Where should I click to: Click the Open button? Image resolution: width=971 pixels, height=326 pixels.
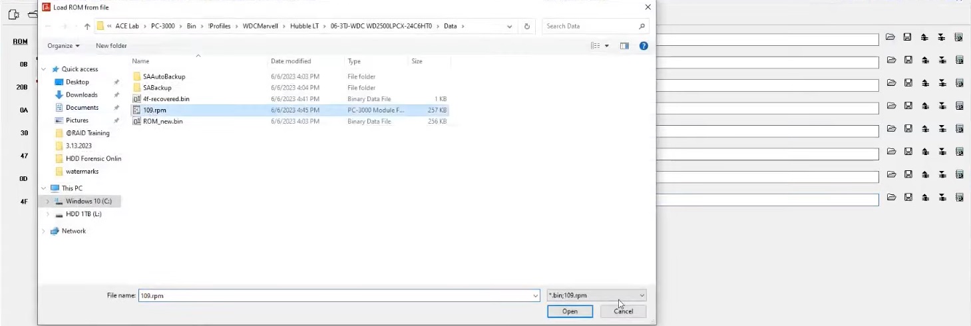(570, 311)
